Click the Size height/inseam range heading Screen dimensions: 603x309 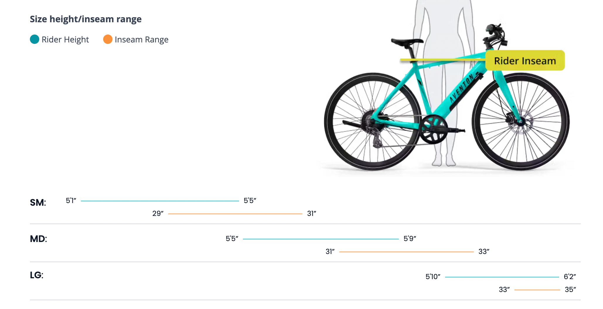click(x=86, y=19)
